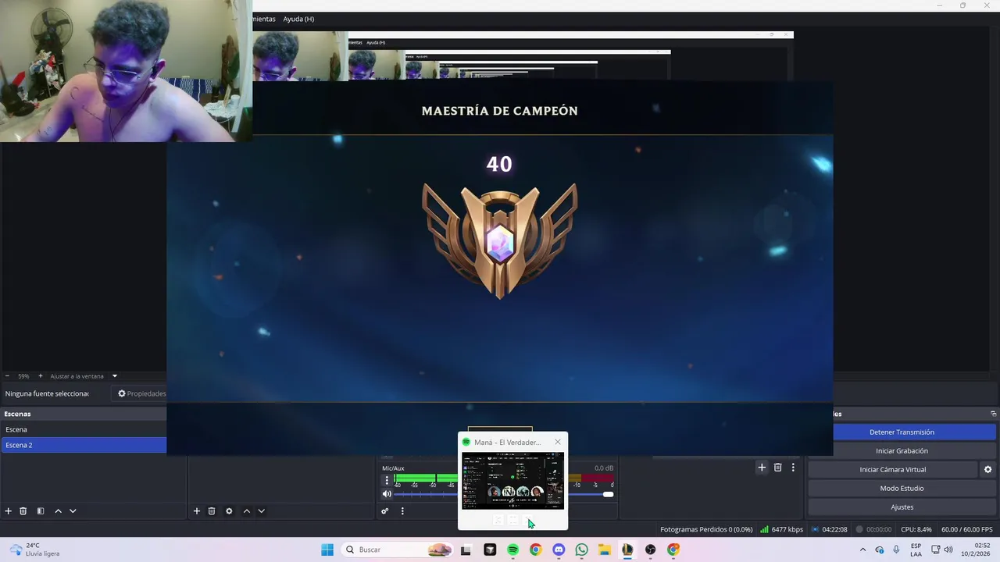Open Discord from the taskbar
This screenshot has width=1000, height=562.
559,550
